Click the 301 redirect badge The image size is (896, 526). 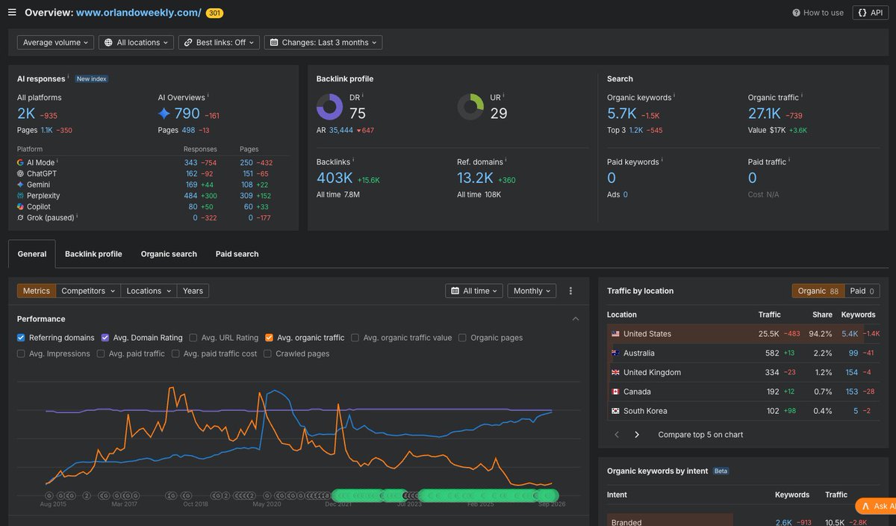[214, 13]
